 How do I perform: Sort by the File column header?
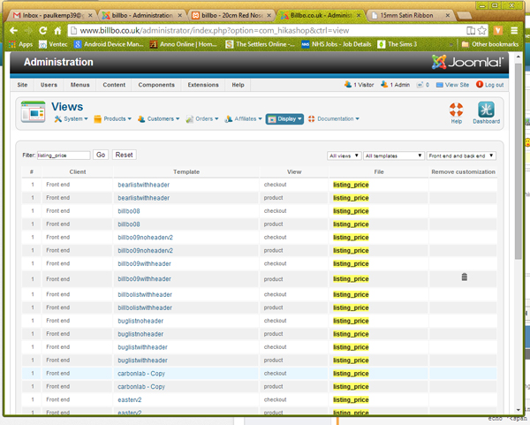379,171
